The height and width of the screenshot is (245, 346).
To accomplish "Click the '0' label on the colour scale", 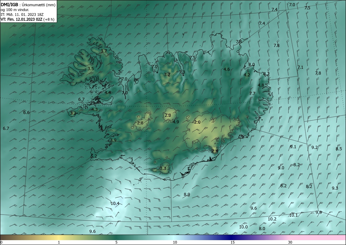I will click(1, 242).
